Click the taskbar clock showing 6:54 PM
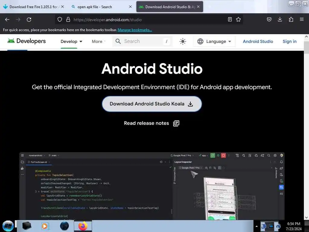Image resolution: width=309 pixels, height=232 pixels. click(294, 226)
